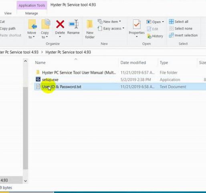The width and height of the screenshot is (206, 193).
Task: Expand the Delete dropdown arrow
Action: click(x=60, y=37)
